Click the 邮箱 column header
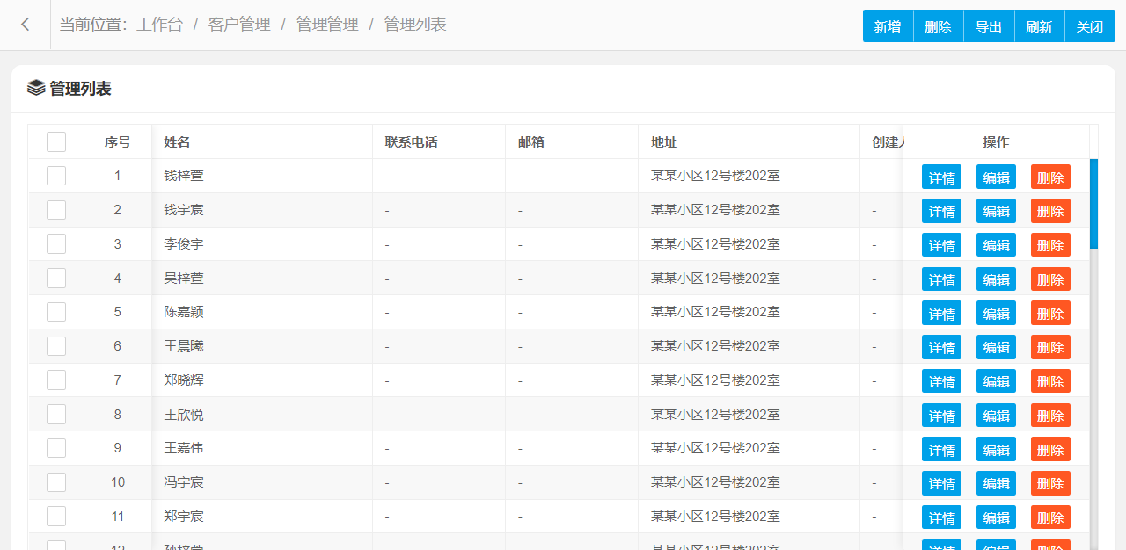The image size is (1126, 550). point(572,141)
